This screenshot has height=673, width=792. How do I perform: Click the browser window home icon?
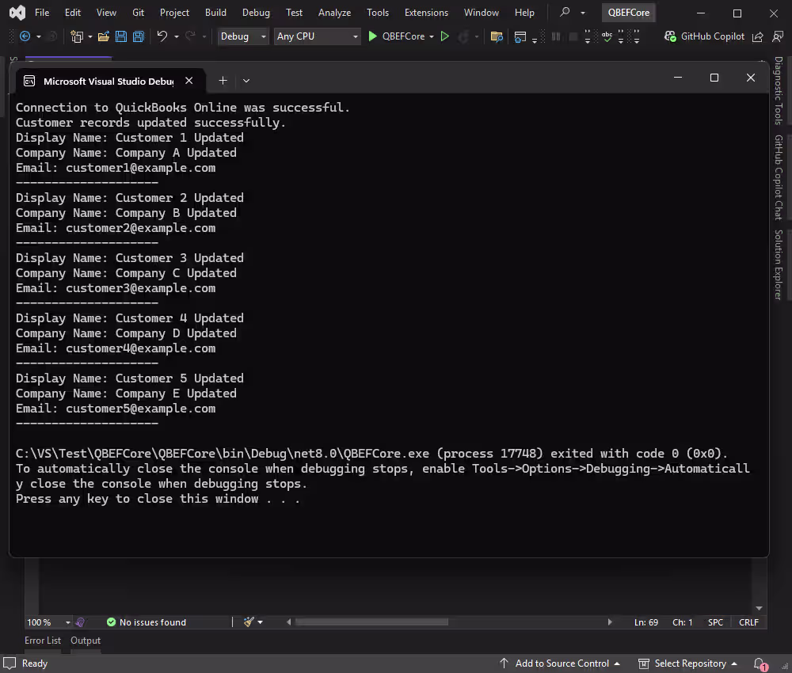[x=520, y=36]
